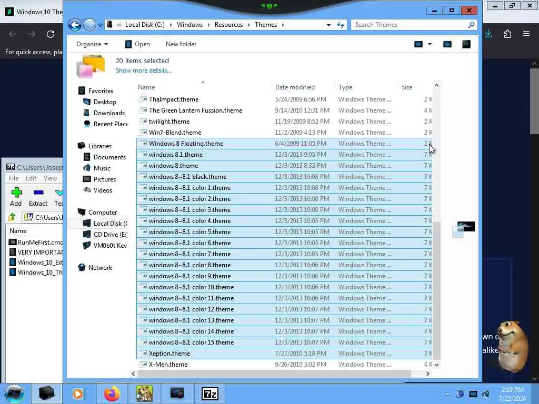This screenshot has height=404, width=539.
Task: Click Windows in the breadcrumb path
Action: click(x=189, y=25)
